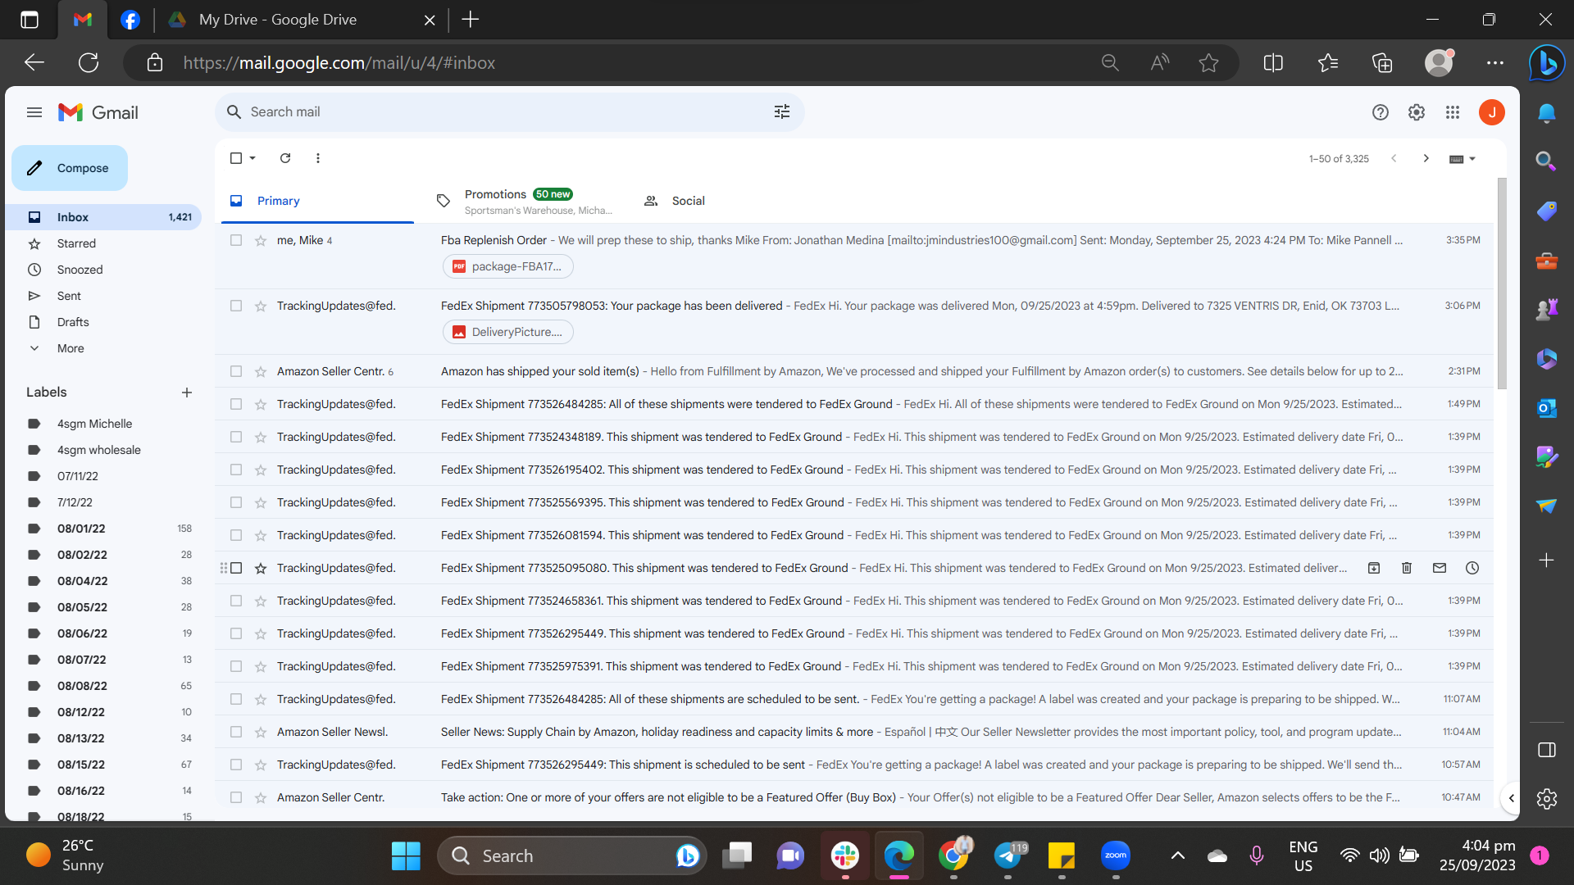Viewport: 1574px width, 885px height.
Task: Open the DeliveryPicture attachment chip
Action: pos(507,332)
